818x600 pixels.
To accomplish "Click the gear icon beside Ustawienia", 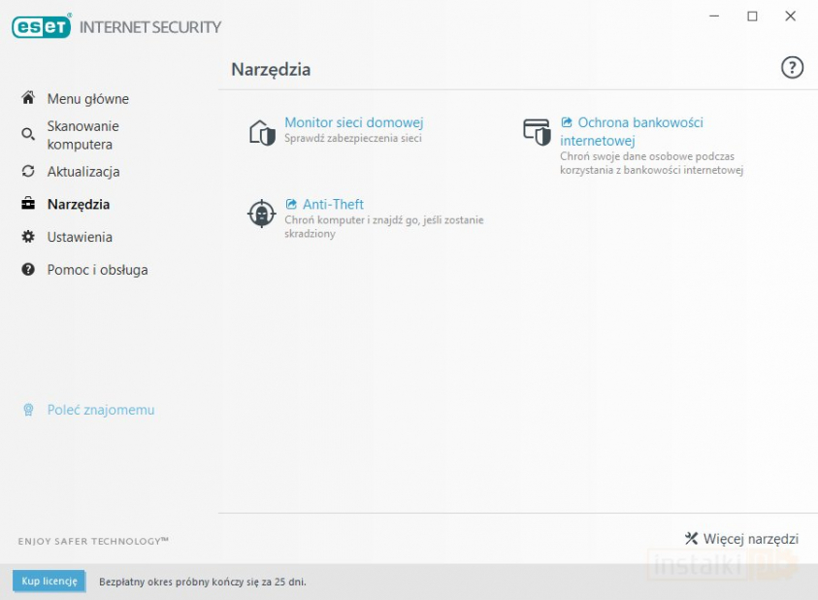I will click(x=28, y=237).
